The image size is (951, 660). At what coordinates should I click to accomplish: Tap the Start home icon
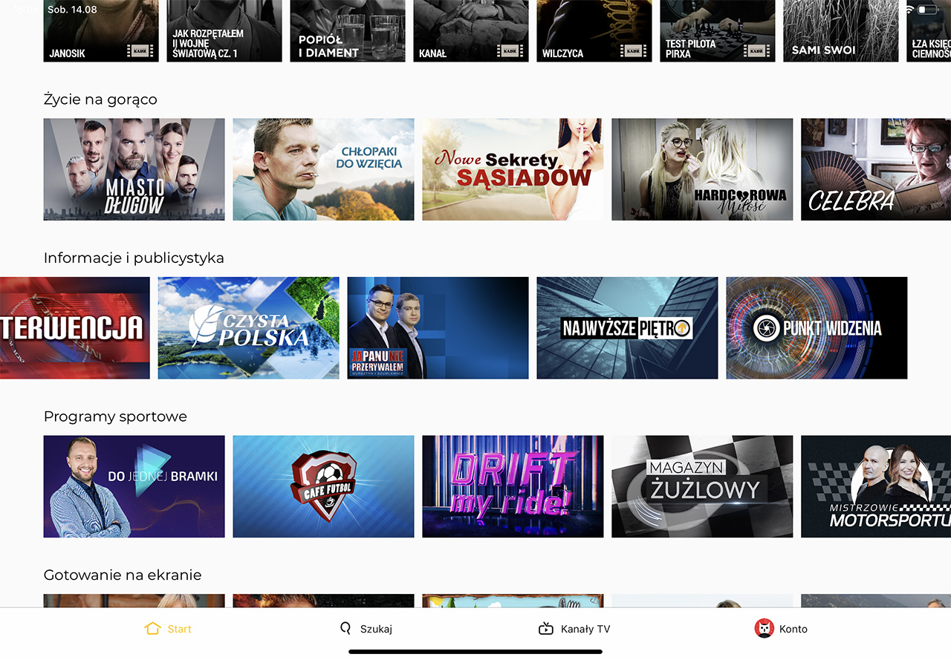[x=152, y=629]
